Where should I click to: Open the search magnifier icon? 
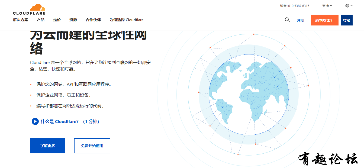[288, 20]
